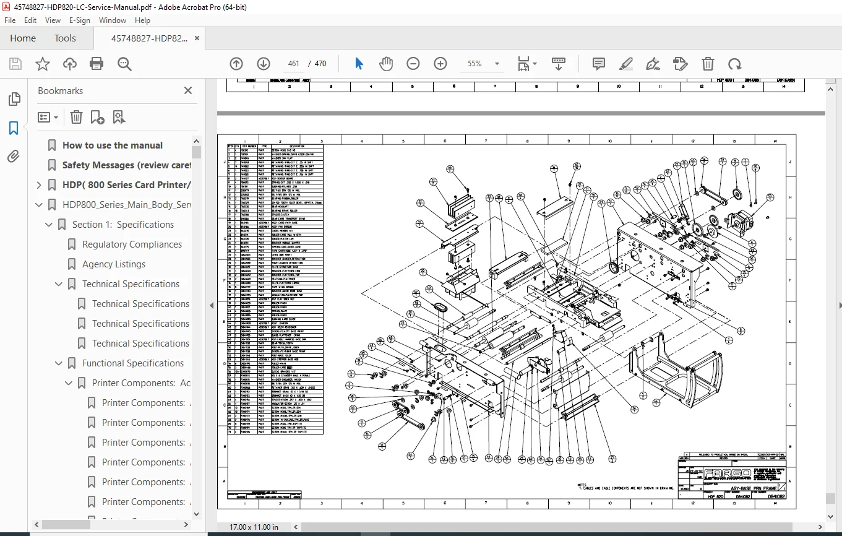Click the Save file icon
Image resolution: width=842 pixels, height=536 pixels.
tap(15, 64)
